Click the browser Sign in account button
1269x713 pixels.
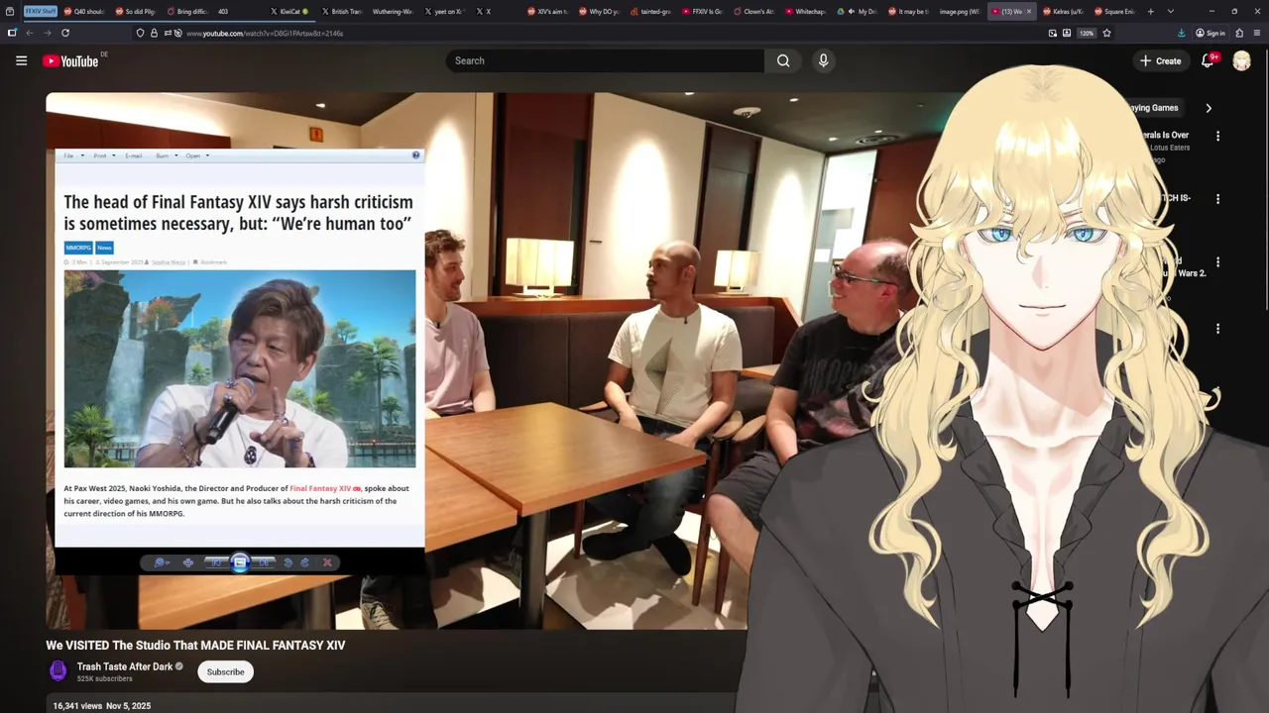coord(1211,33)
